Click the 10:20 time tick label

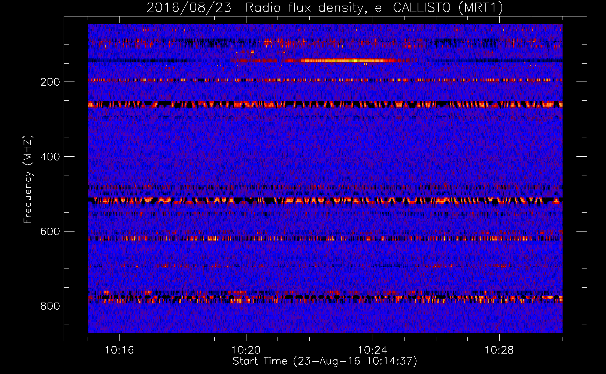point(246,350)
